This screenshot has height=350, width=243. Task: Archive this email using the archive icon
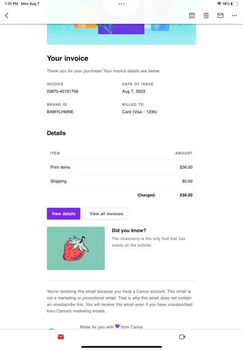pos(192,16)
